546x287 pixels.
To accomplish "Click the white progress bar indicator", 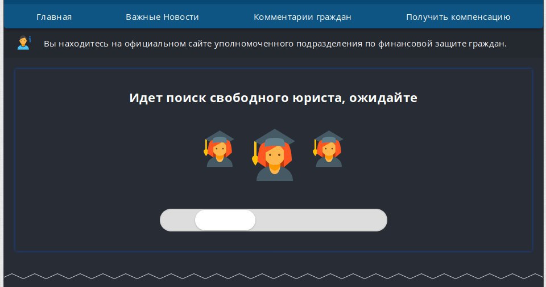I will pyautogui.click(x=225, y=220).
